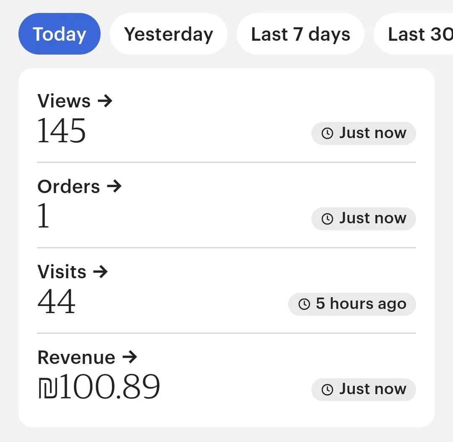This screenshot has height=442, width=453.
Task: Select the Today filter tab
Action: click(60, 34)
